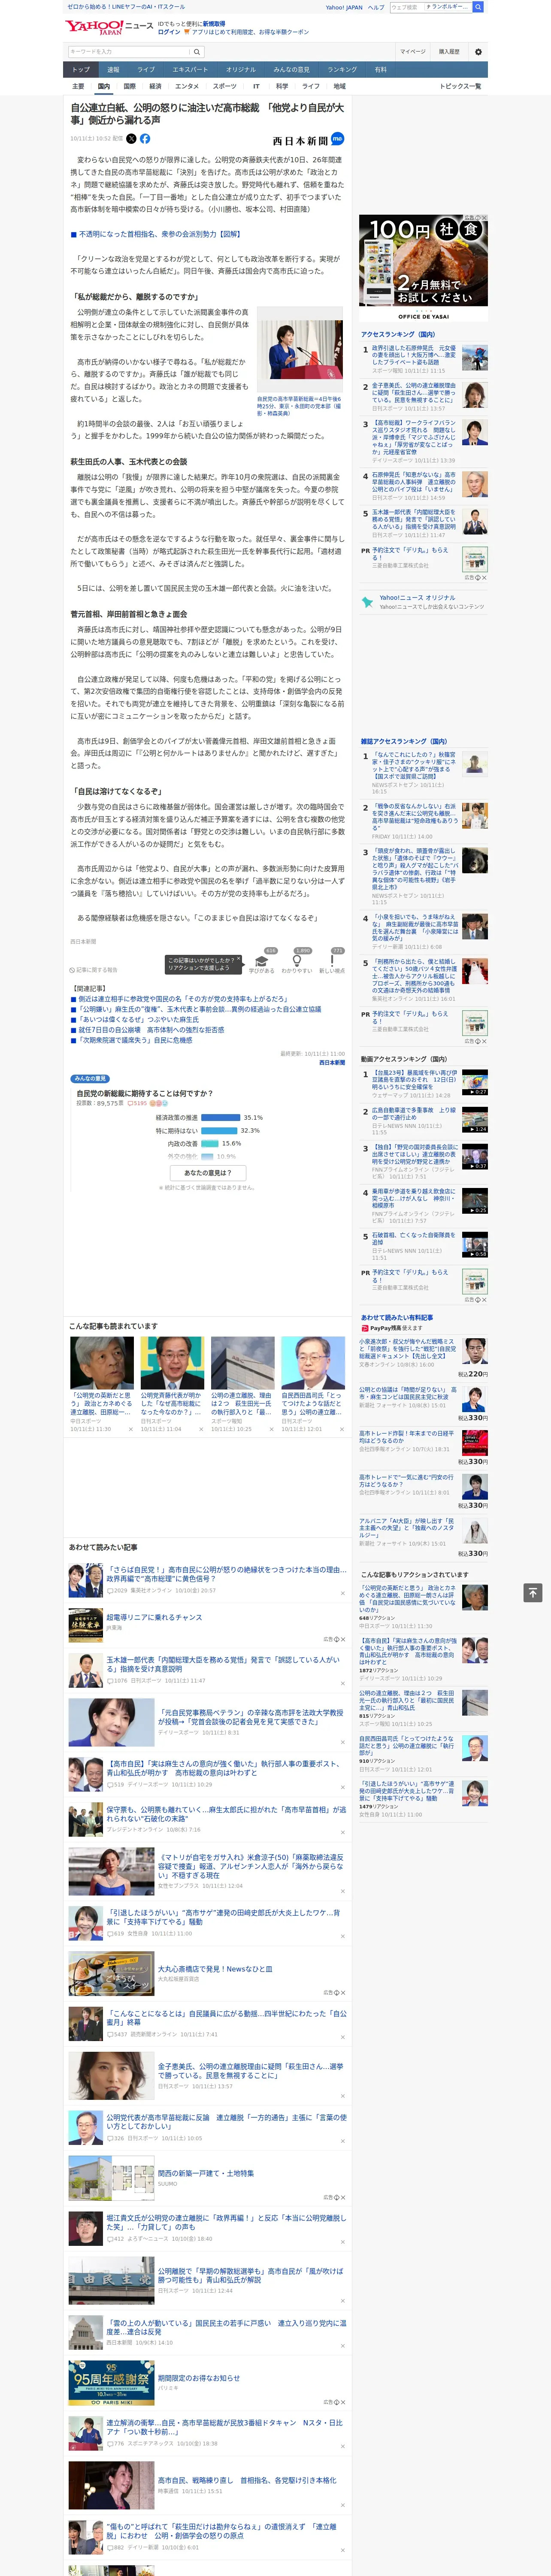Open the みんなの意見 poll badge
The height and width of the screenshot is (2576, 551).
(90, 1079)
